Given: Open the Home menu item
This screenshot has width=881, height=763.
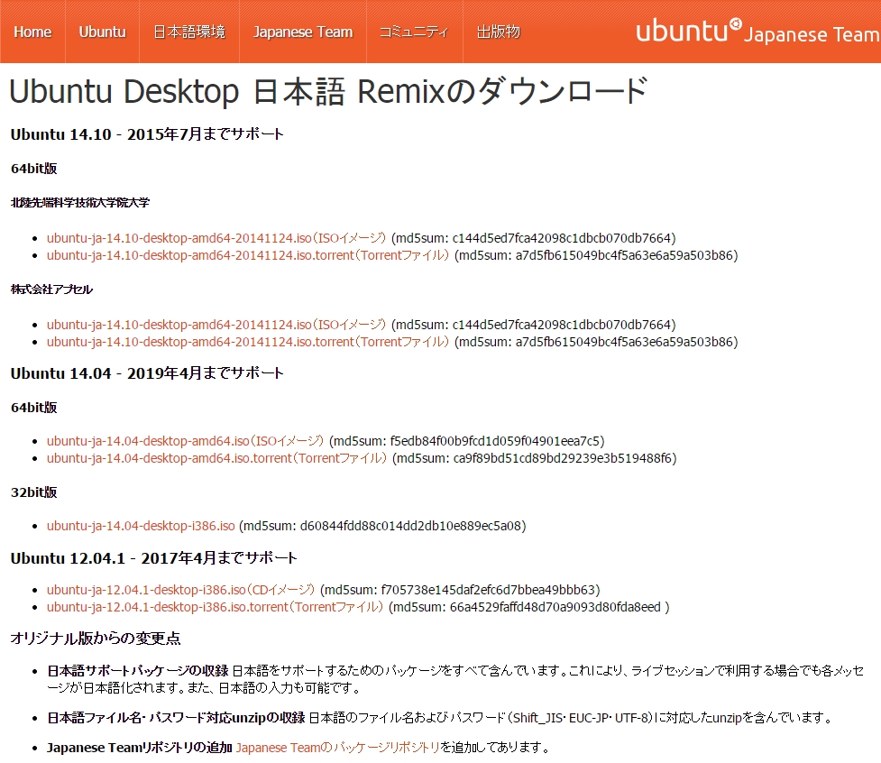Looking at the screenshot, I should pyautogui.click(x=32, y=32).
